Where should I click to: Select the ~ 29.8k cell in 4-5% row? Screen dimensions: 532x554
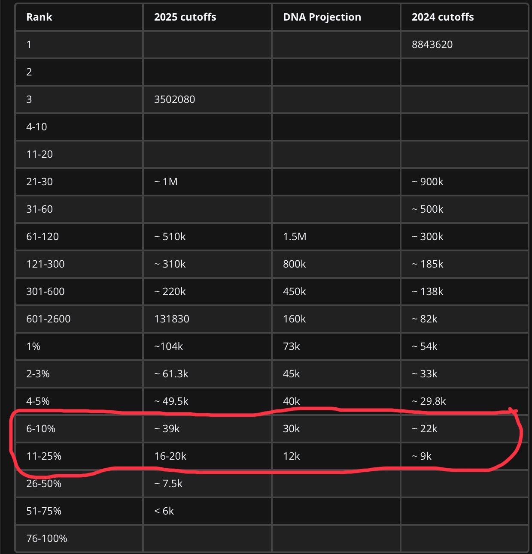point(464,401)
